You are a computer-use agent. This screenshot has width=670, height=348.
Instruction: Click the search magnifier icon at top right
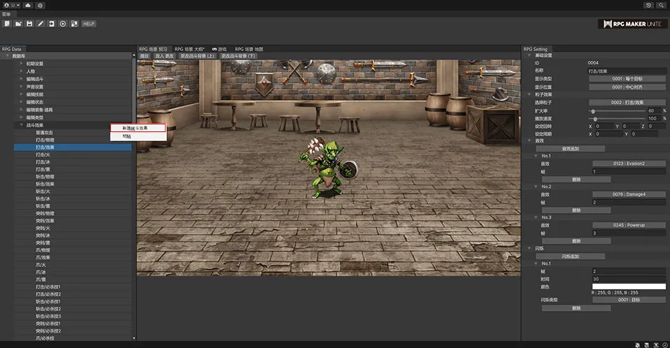[x=661, y=5]
